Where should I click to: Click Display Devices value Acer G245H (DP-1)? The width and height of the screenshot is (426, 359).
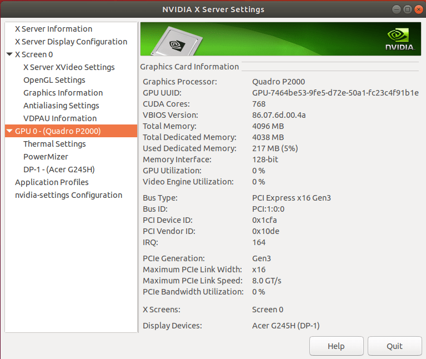click(286, 326)
